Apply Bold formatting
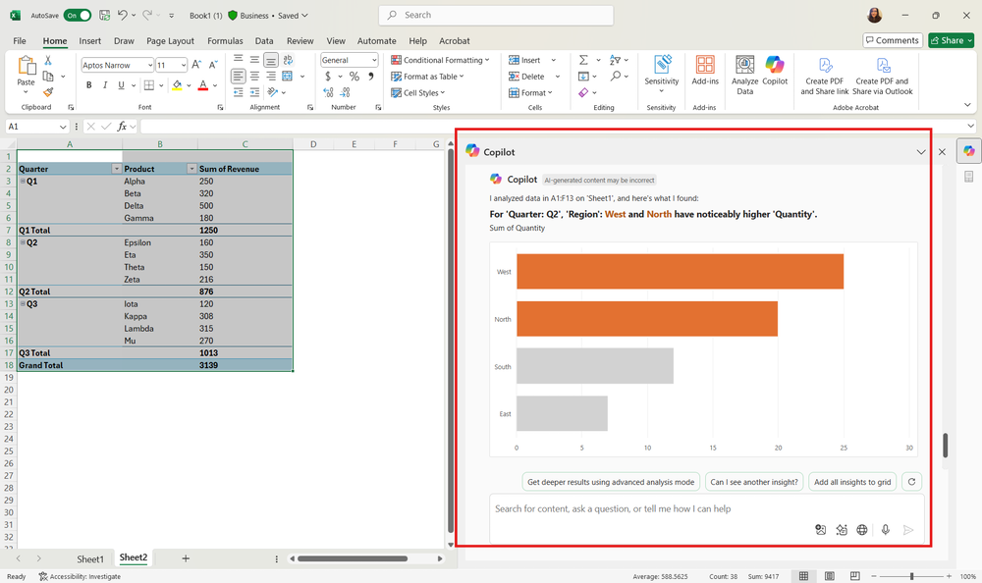 (x=89, y=85)
